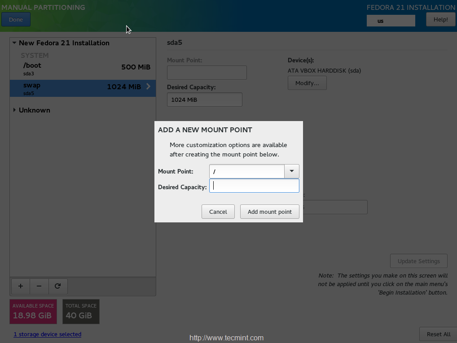
Task: Select the us keyboard layout indicator
Action: 391,21
